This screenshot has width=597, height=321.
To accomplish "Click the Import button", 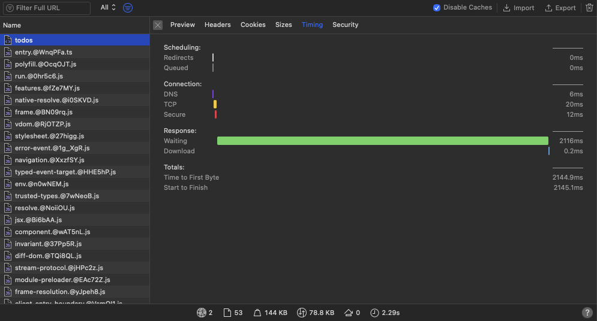I will click(x=518, y=8).
